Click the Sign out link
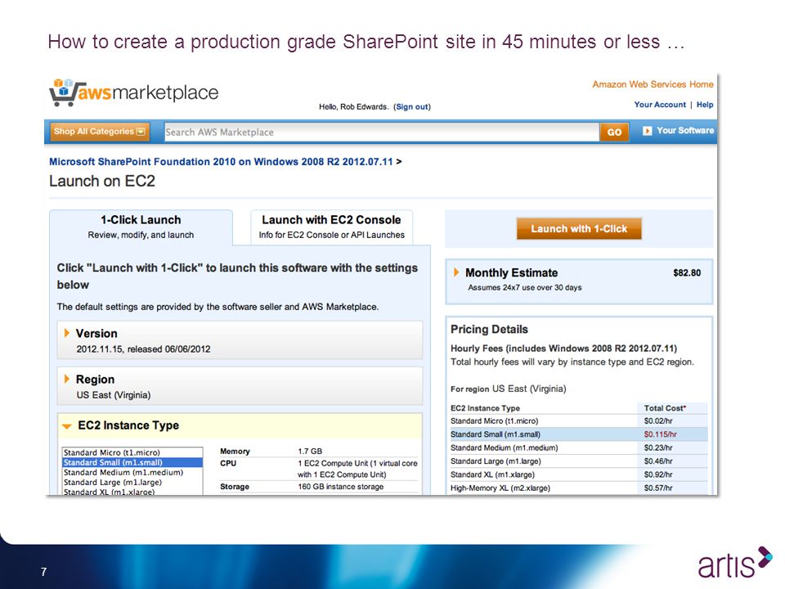The width and height of the screenshot is (785, 589). 411,106
